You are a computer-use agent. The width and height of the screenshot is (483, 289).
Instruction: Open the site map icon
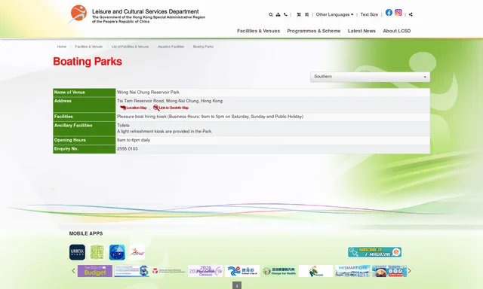click(278, 14)
